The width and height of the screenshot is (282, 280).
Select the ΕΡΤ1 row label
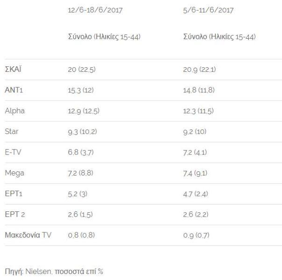pyautogui.click(x=13, y=194)
